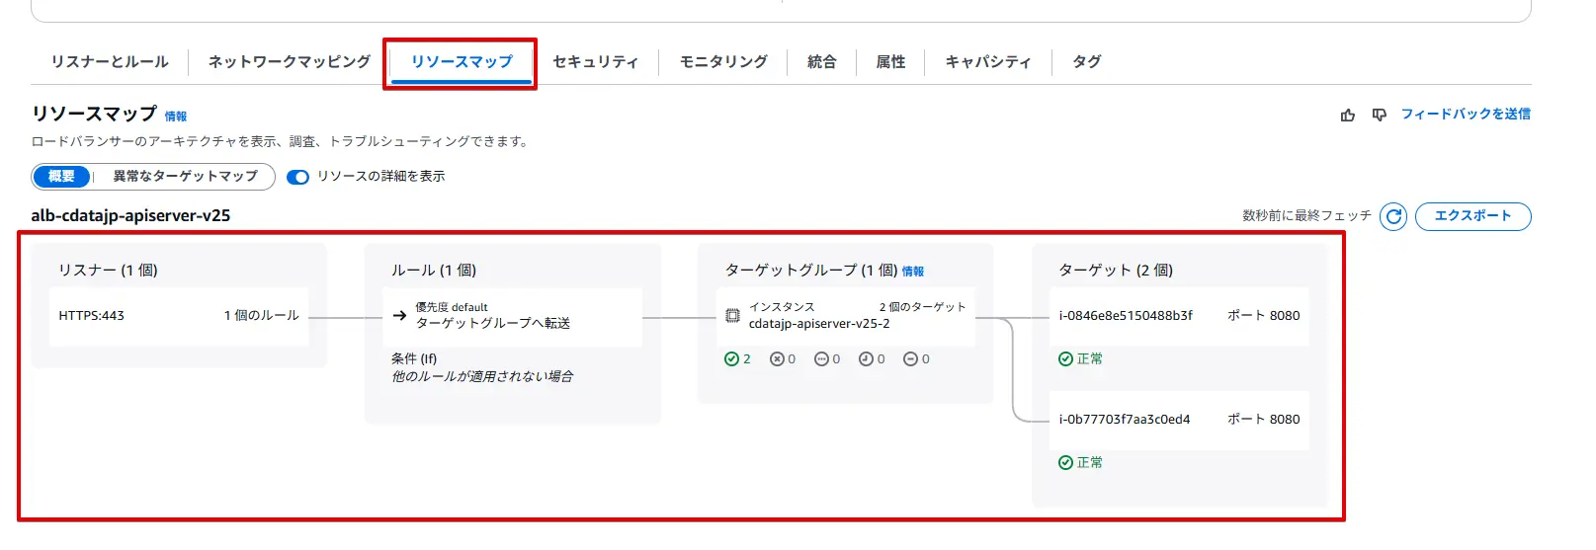Switch to the リスナーとルール tab
This screenshot has width=1596, height=550.
tap(110, 62)
